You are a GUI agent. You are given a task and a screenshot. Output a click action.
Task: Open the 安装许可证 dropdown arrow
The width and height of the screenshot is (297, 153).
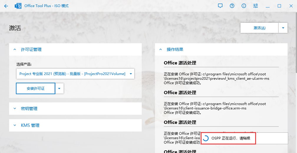coord(59,88)
